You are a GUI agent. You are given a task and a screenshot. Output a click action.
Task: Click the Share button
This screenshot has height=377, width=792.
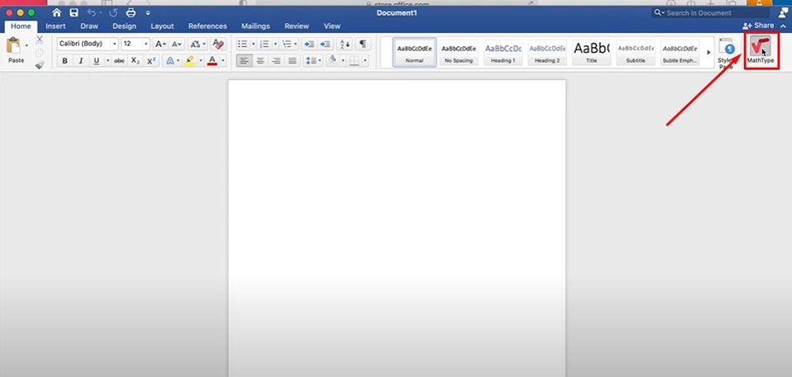(x=758, y=26)
